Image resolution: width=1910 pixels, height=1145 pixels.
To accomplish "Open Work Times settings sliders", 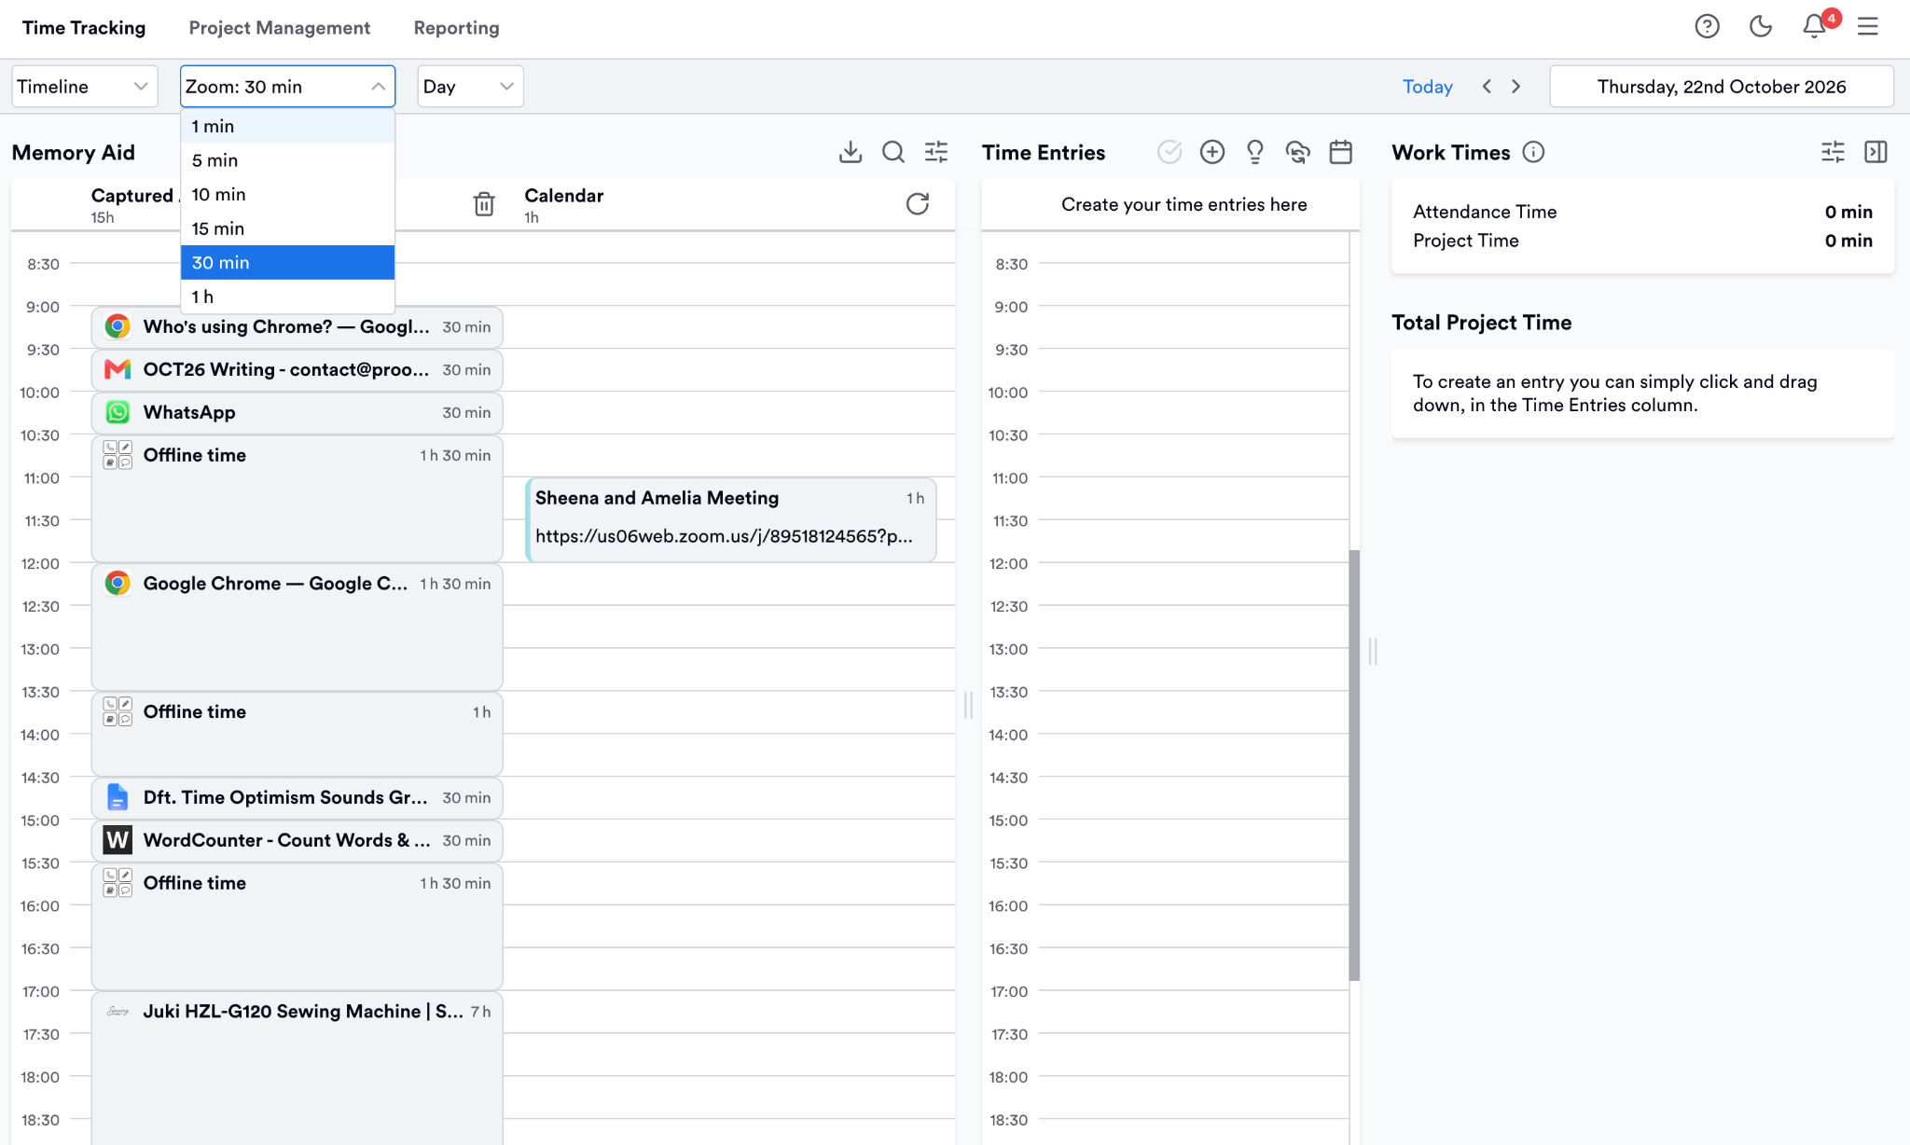I will (x=1833, y=152).
